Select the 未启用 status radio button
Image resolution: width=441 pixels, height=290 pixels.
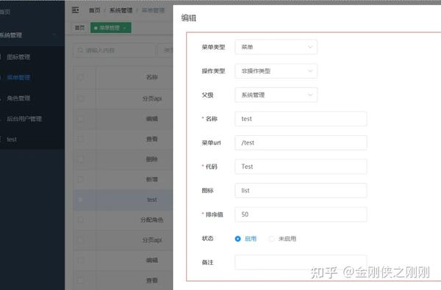coord(271,239)
